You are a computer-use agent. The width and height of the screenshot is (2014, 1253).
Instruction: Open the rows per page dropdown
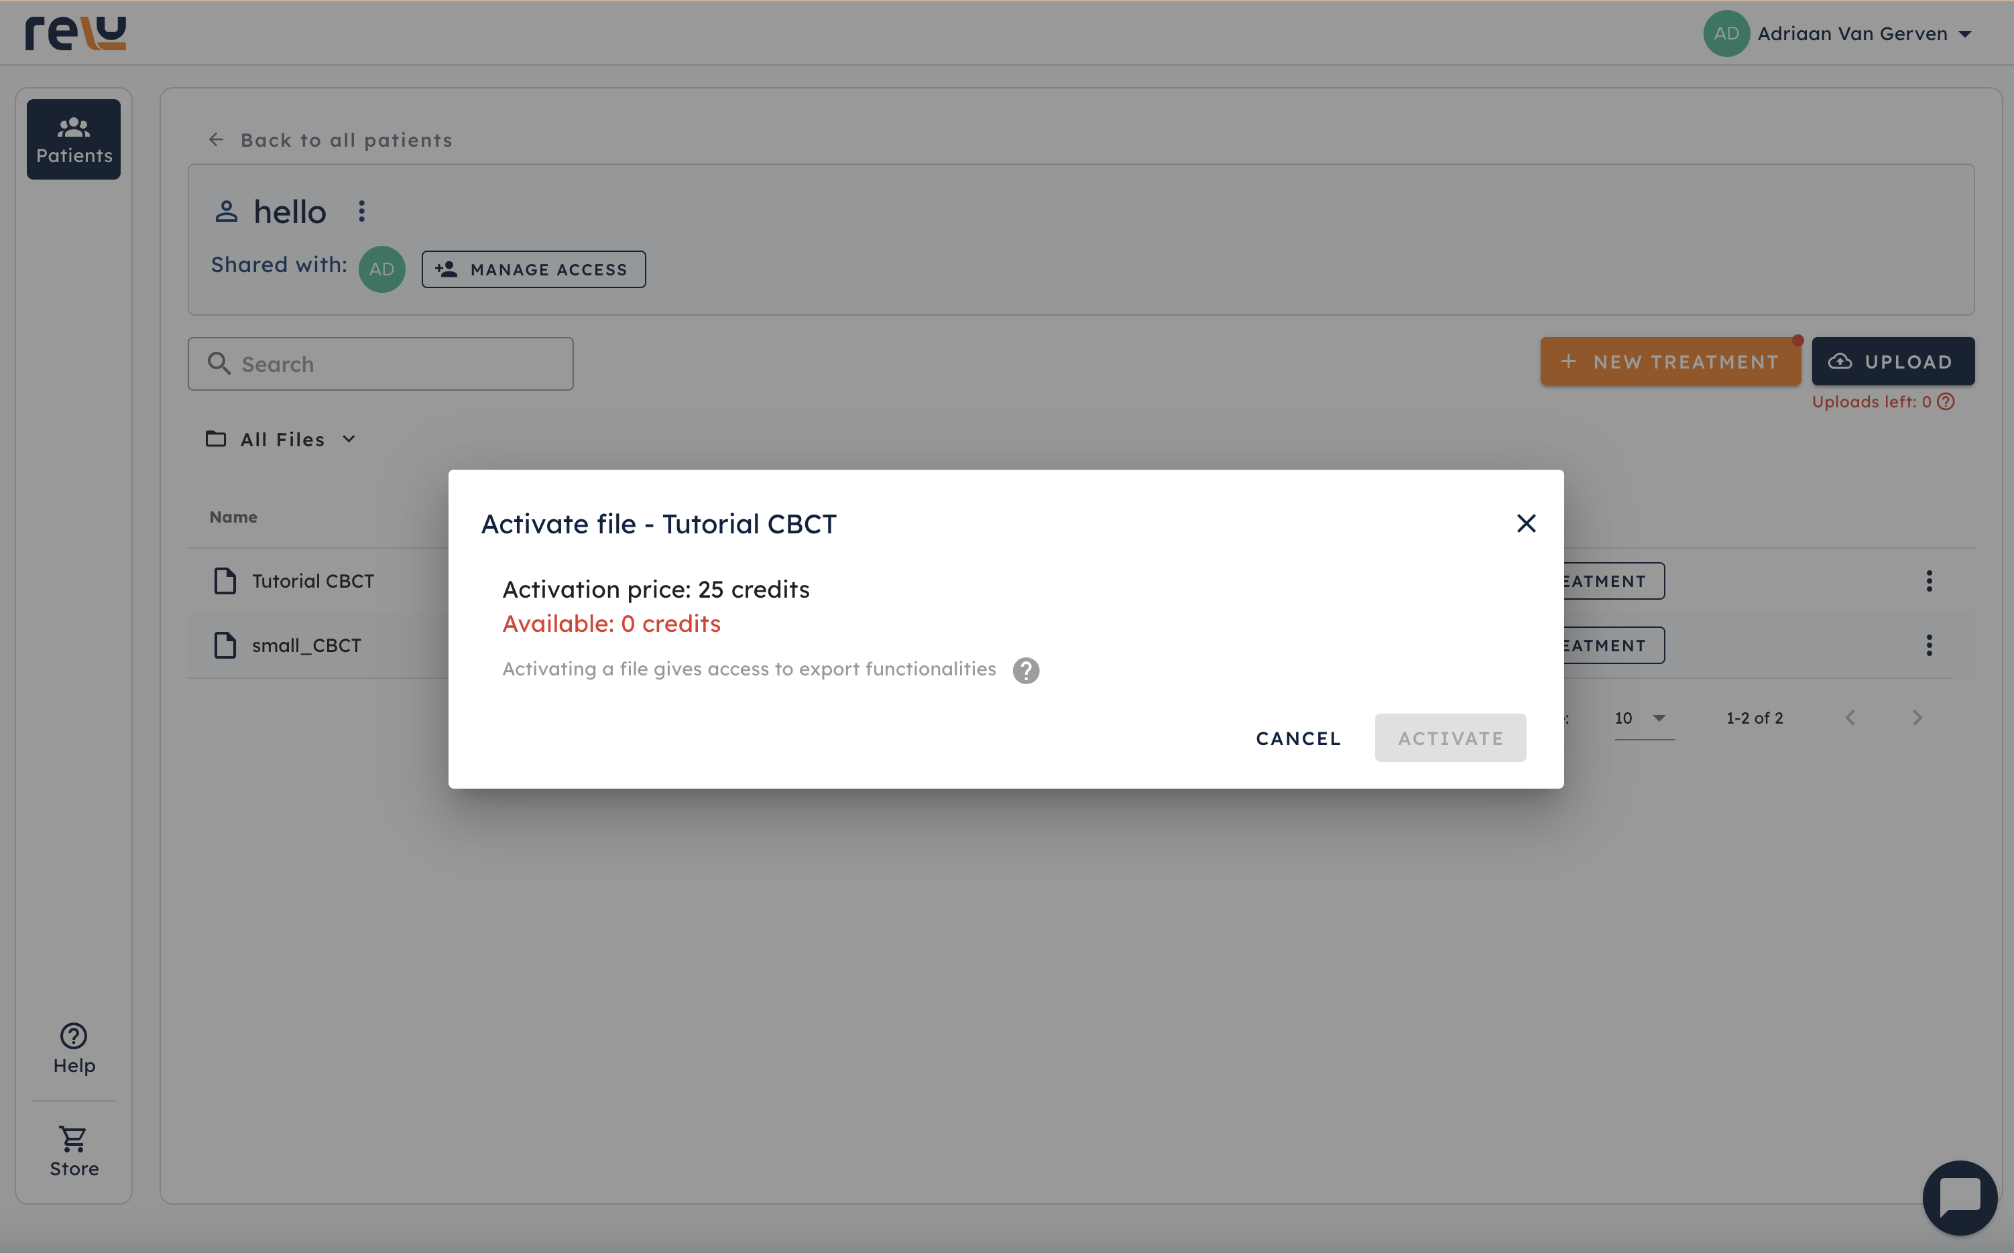click(x=1643, y=718)
